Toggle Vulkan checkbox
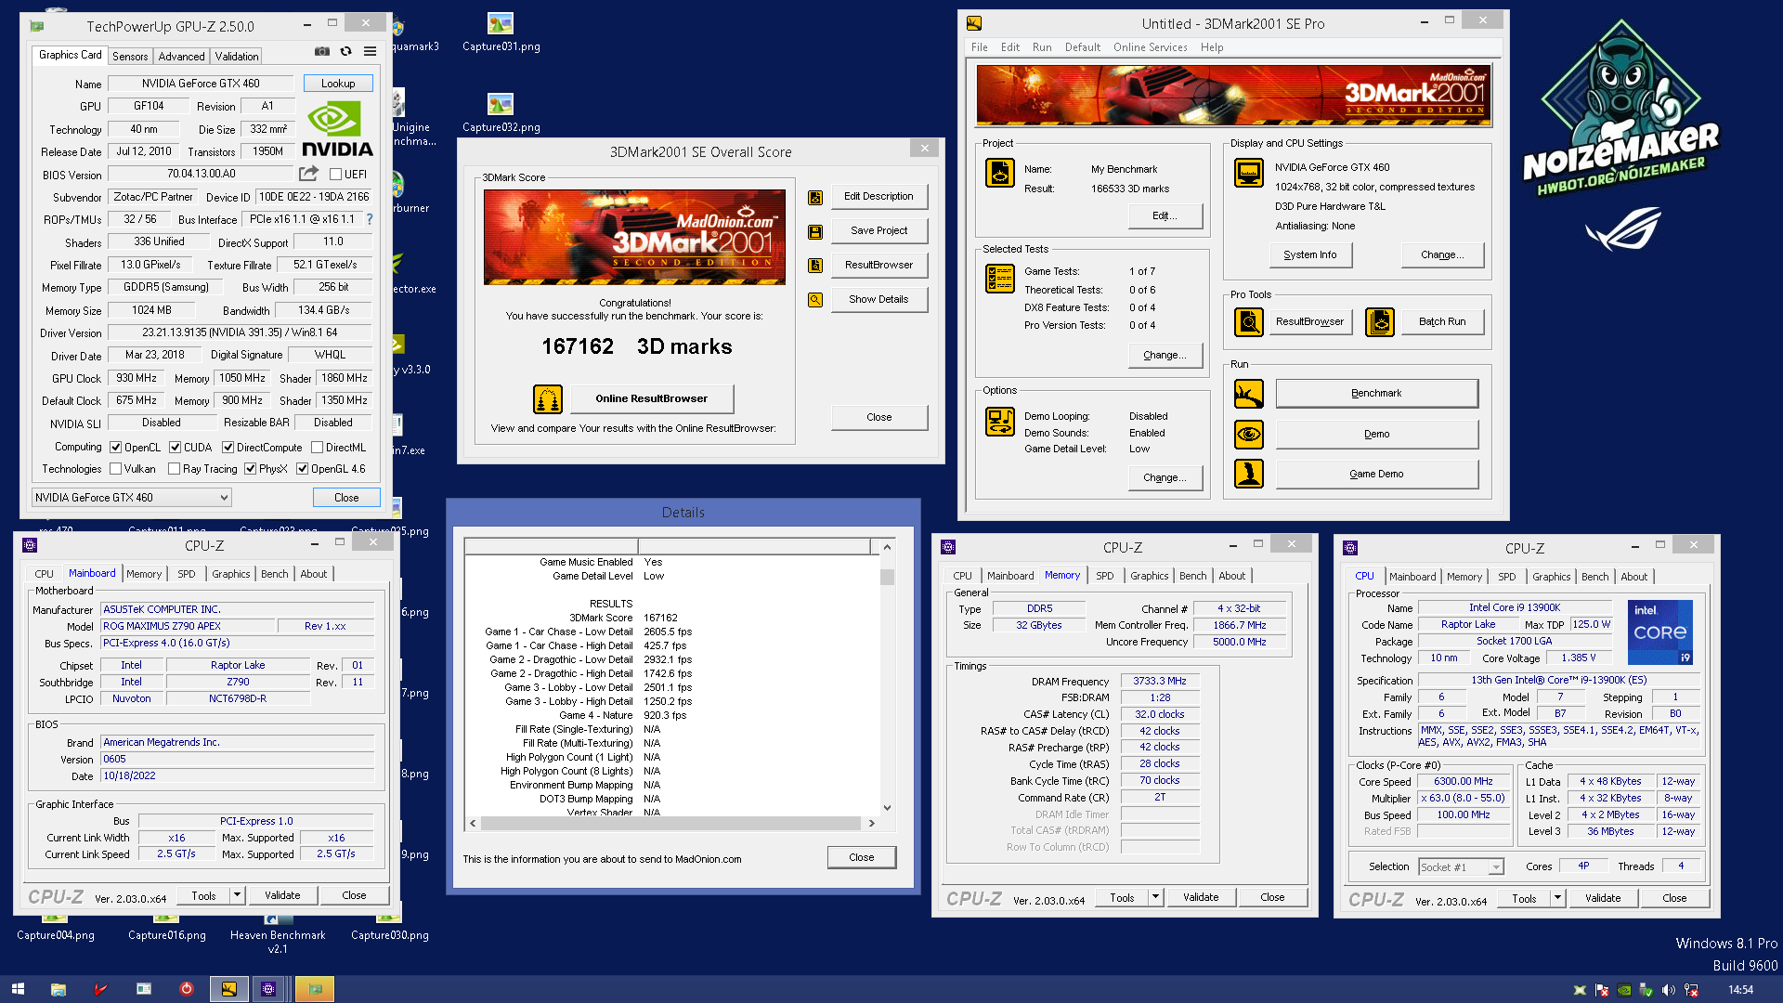 [x=116, y=469]
